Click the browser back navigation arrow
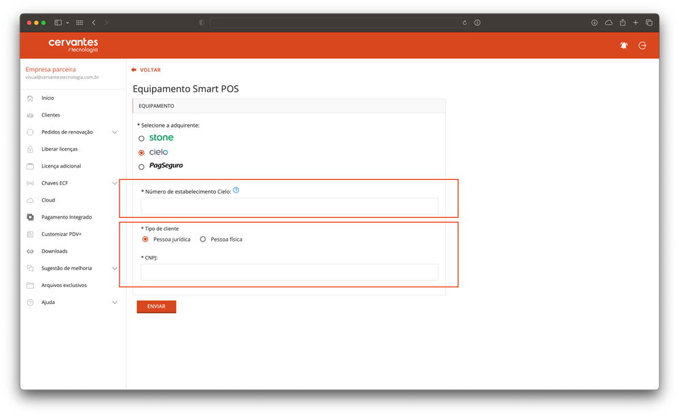Image resolution: width=679 pixels, height=416 pixels. [94, 22]
